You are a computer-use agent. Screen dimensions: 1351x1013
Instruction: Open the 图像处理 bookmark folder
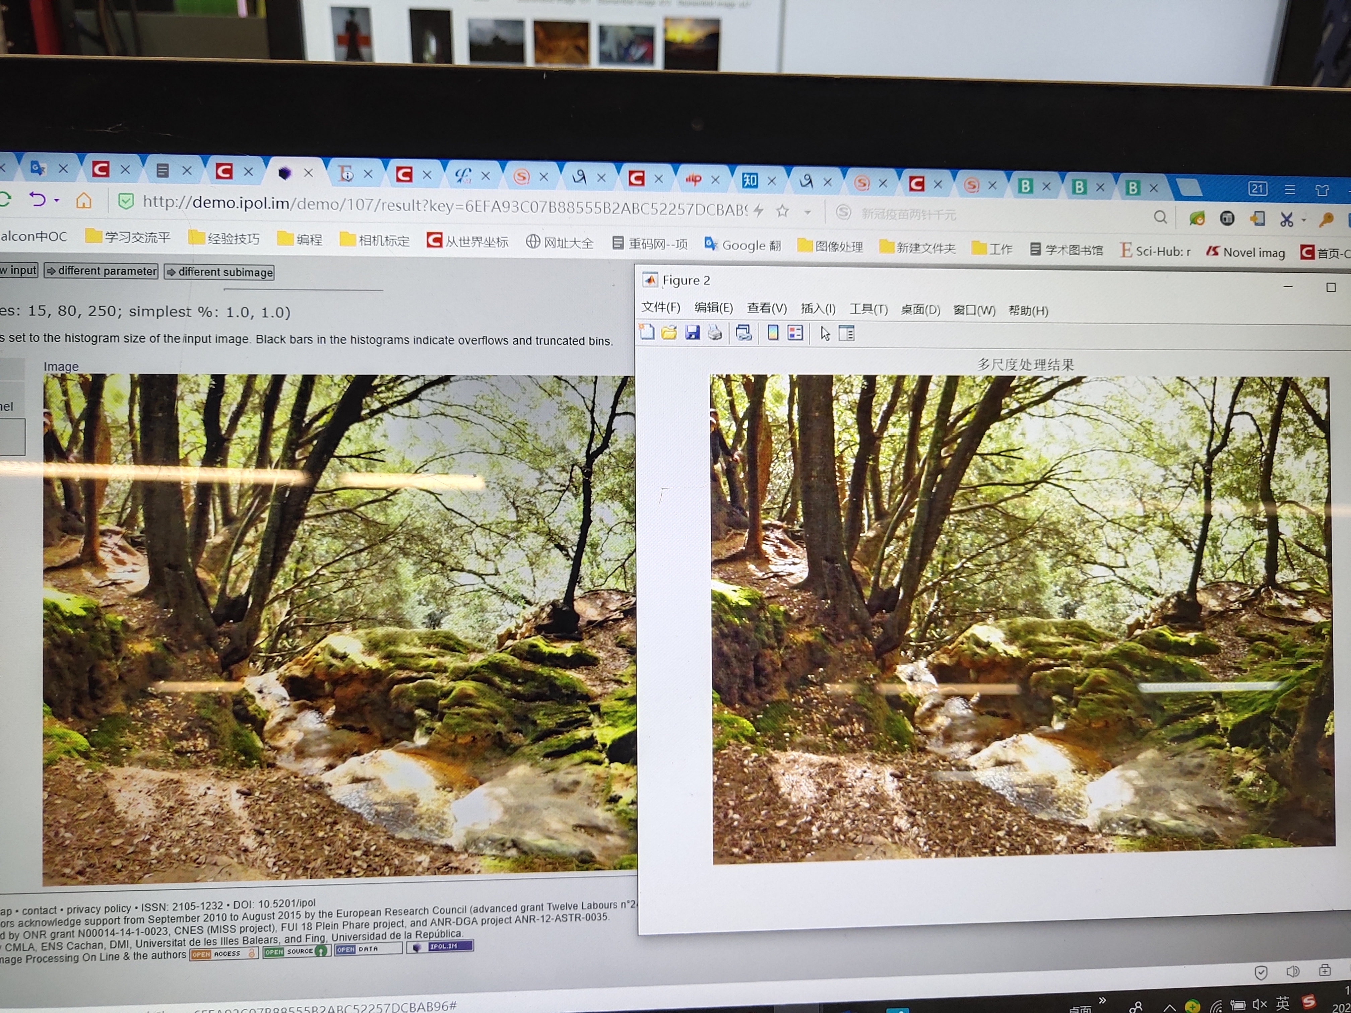[830, 247]
